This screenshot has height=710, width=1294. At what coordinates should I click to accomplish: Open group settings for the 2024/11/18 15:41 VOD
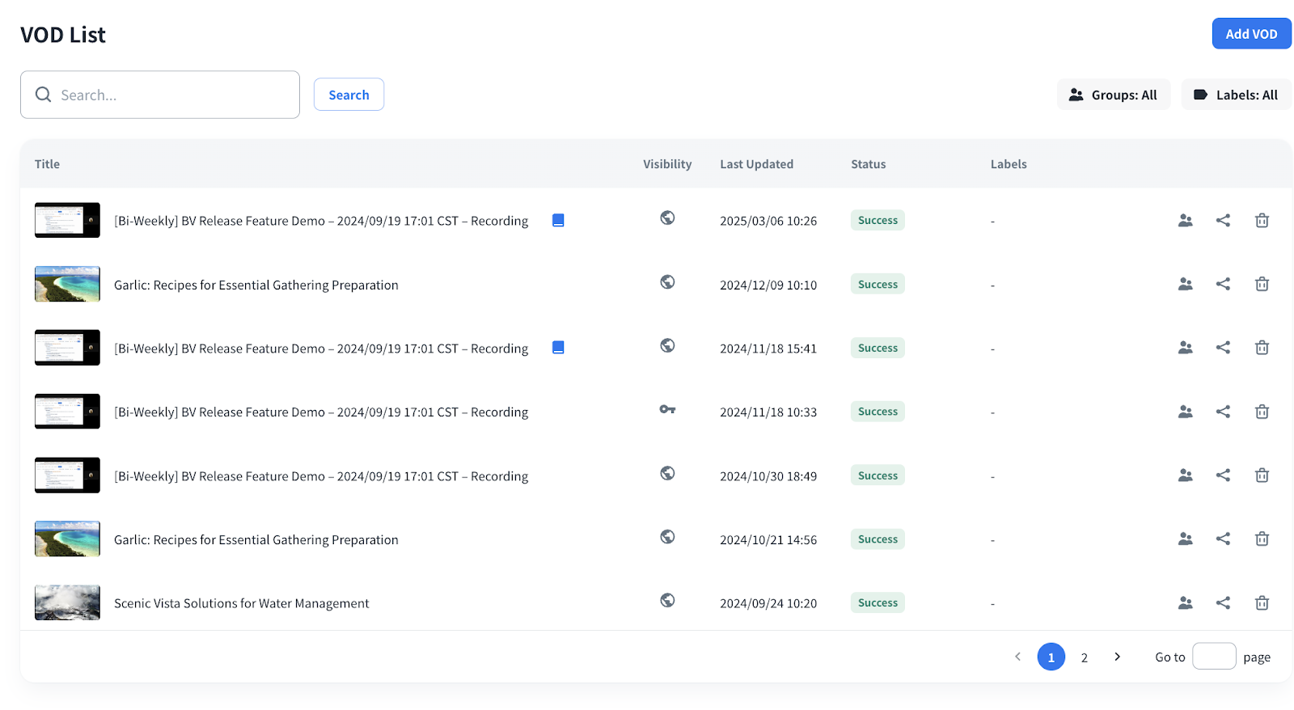click(x=1185, y=348)
